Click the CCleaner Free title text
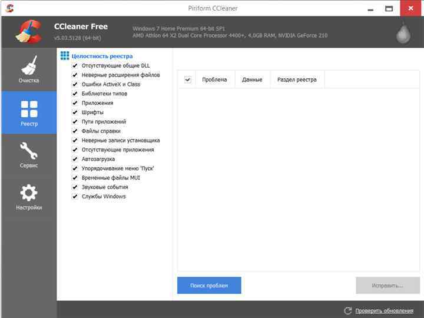 tap(81, 26)
